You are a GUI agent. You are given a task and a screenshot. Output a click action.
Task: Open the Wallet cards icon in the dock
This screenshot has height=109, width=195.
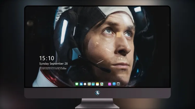[102, 84]
